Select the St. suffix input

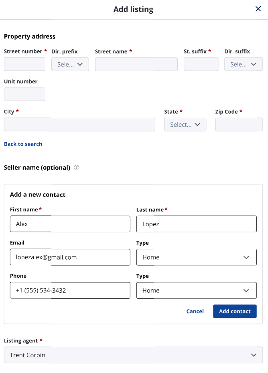click(x=201, y=64)
